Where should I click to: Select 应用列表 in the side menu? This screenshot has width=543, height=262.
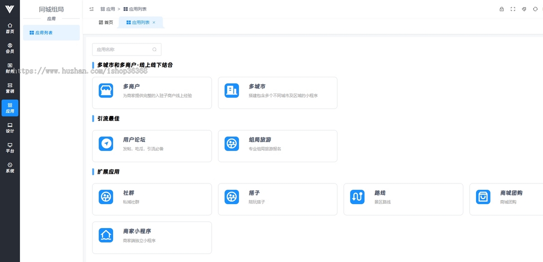click(x=51, y=33)
